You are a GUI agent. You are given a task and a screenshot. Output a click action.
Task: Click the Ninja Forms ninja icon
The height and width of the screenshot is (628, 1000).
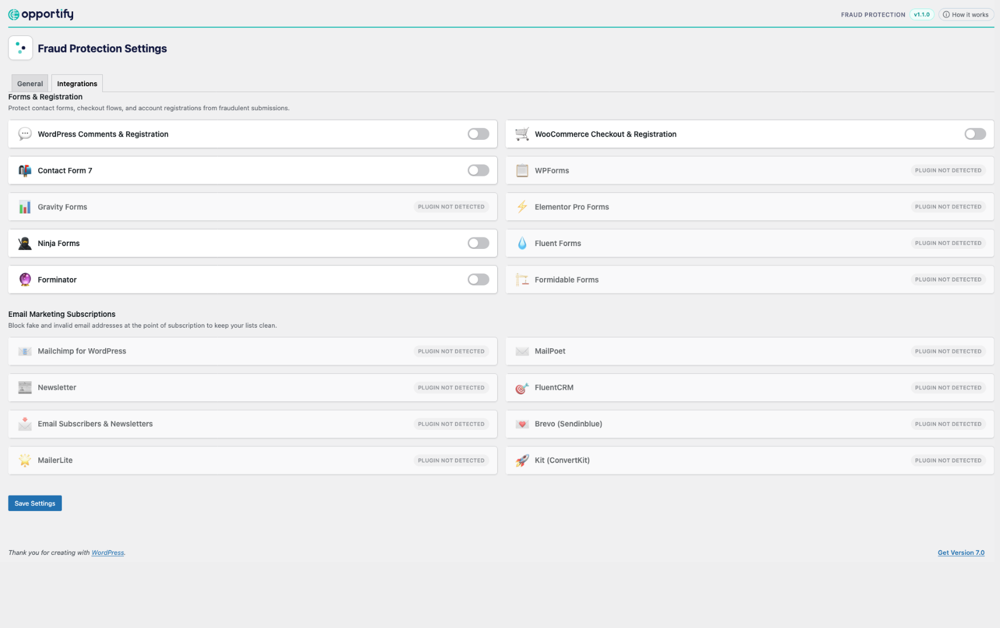(25, 243)
